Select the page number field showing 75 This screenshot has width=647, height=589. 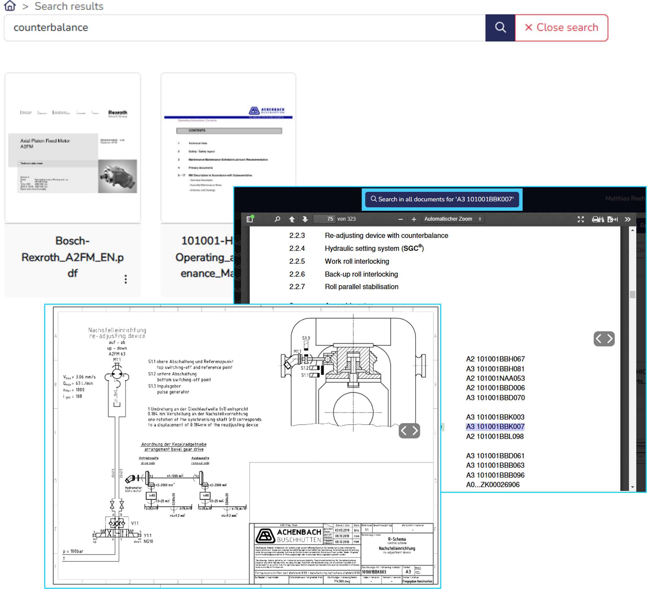[324, 219]
